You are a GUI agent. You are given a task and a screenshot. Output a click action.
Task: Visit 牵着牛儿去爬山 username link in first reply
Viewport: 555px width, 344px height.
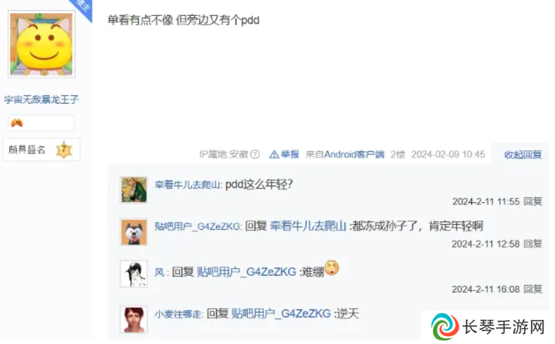[187, 185]
